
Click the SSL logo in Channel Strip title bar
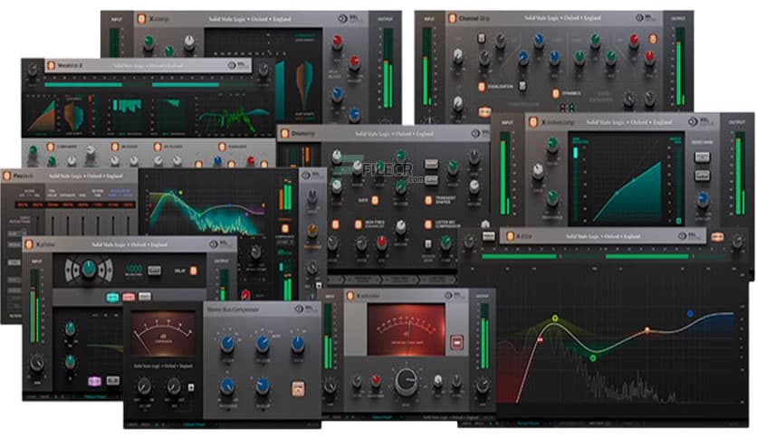[x=645, y=18]
